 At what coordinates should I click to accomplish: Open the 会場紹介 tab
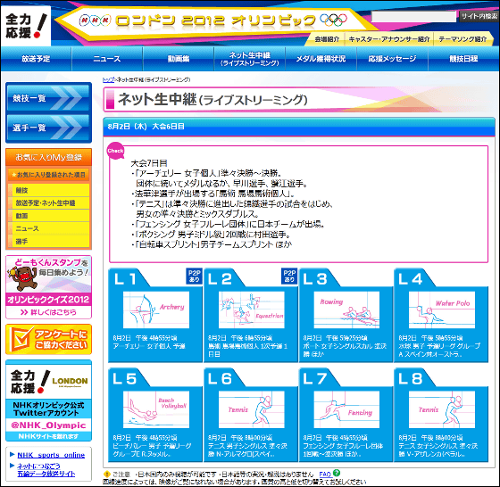point(327,39)
